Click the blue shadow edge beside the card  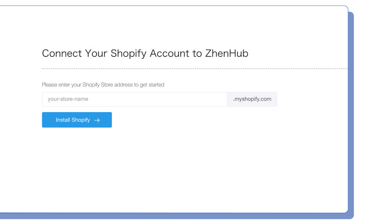click(x=351, y=118)
